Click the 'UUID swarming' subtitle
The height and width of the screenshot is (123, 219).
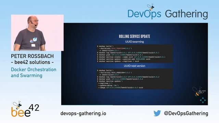pyautogui.click(x=134, y=42)
